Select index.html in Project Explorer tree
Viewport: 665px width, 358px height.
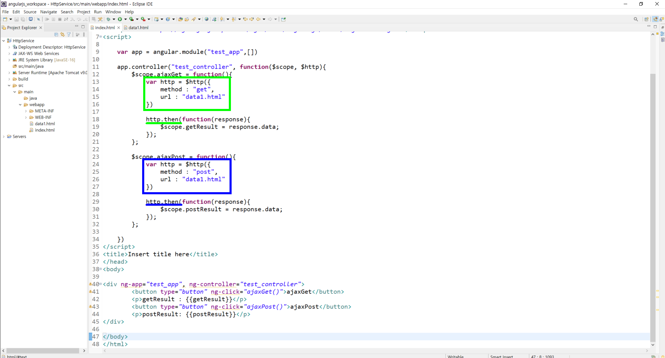[45, 130]
